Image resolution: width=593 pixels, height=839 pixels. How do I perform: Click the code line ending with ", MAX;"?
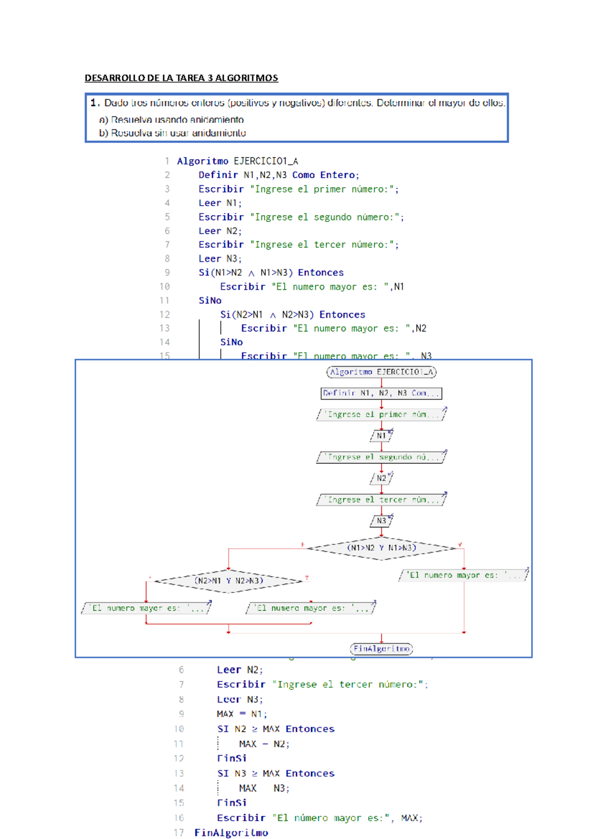point(320,818)
